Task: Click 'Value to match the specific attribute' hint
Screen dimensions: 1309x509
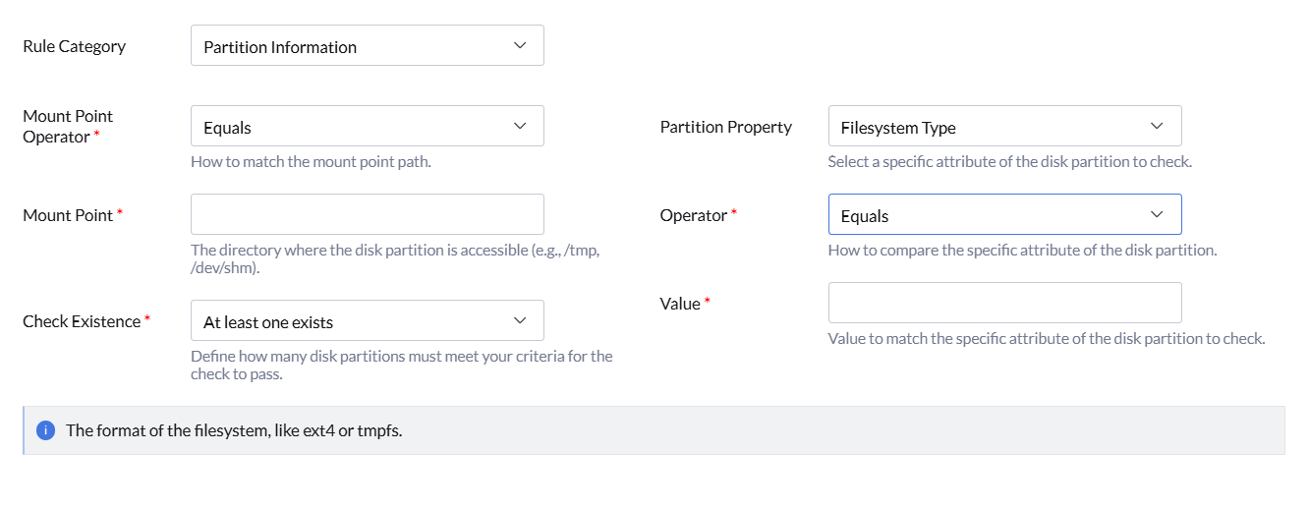Action: 1047,338
